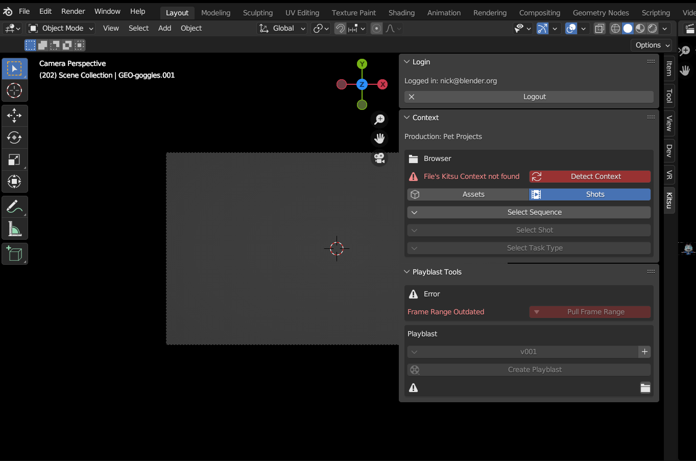This screenshot has width=696, height=461.
Task: Open the snapping options dropdown
Action: 356,29
